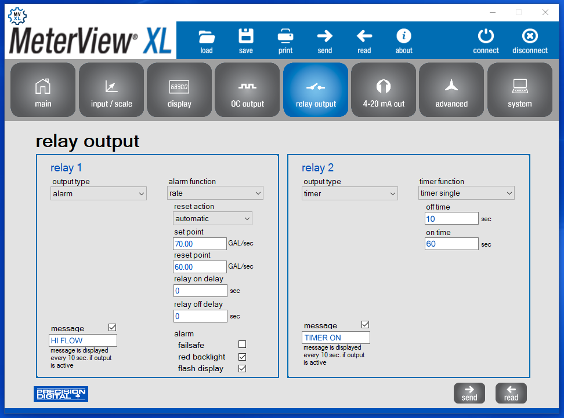Viewport: 564px width, 418px height.
Task: Click the bottom read button
Action: [511, 393]
